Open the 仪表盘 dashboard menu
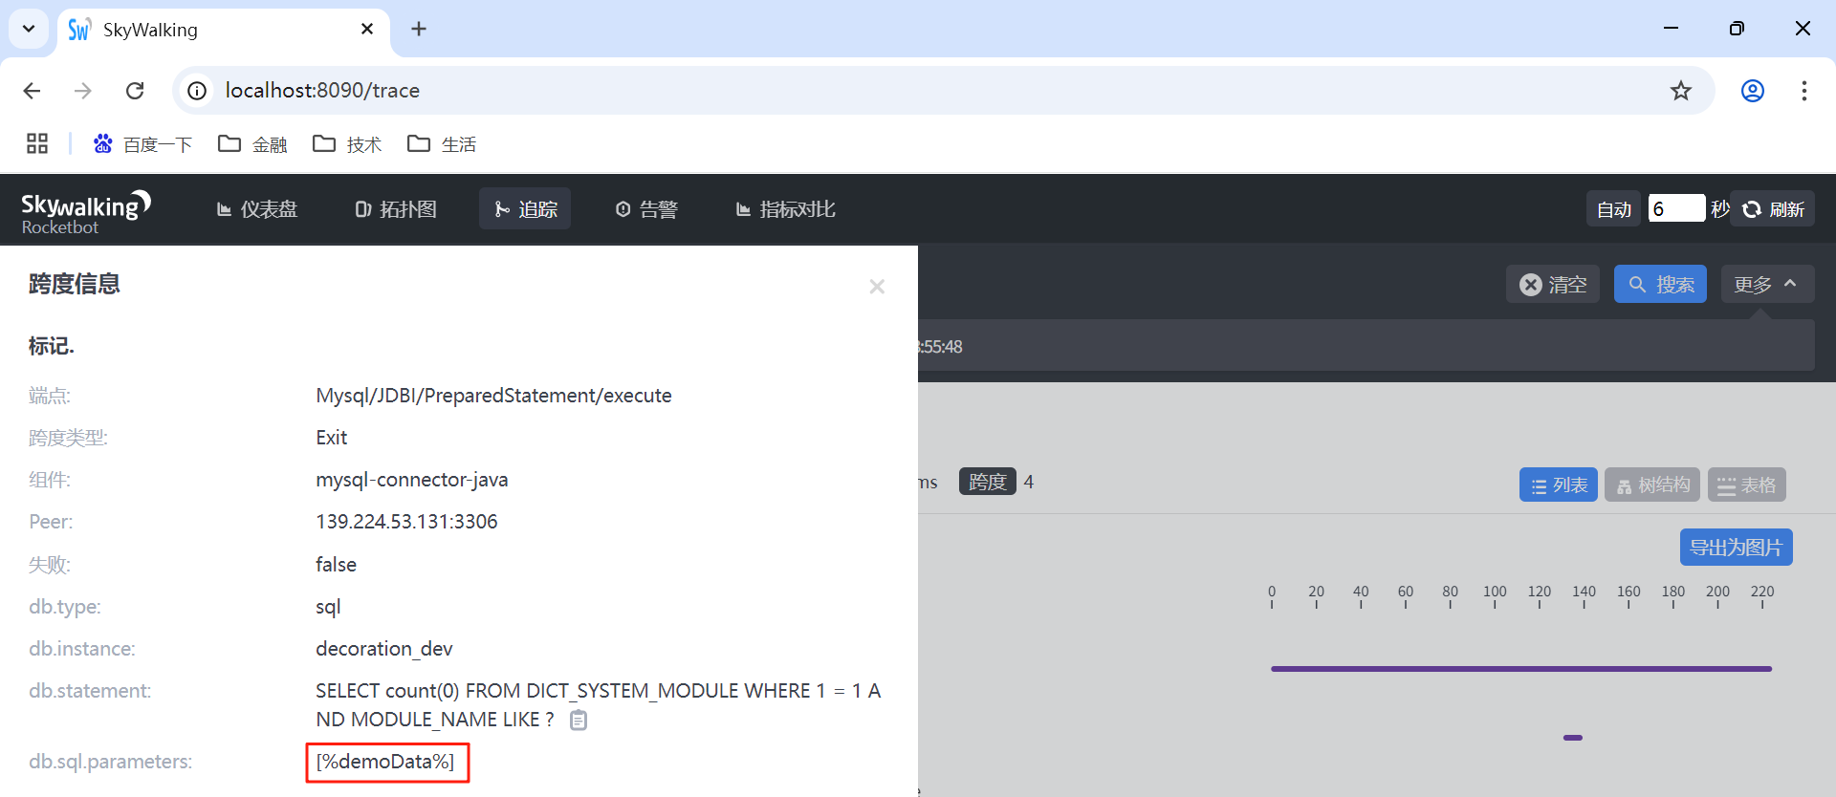1836x797 pixels. click(x=257, y=209)
